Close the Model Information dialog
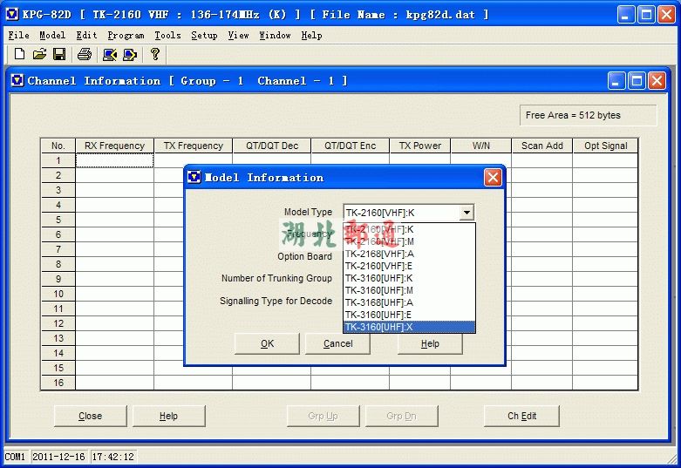Screen dimensions: 681x468 coord(493,178)
